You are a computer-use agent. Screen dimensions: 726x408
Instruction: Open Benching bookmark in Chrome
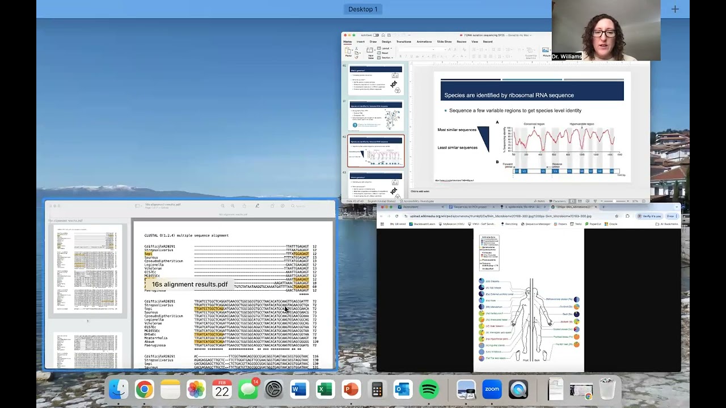pos(508,224)
